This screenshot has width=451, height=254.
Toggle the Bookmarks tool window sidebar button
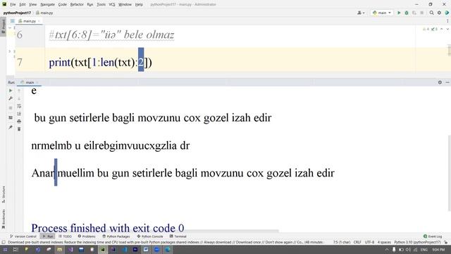coord(4,219)
